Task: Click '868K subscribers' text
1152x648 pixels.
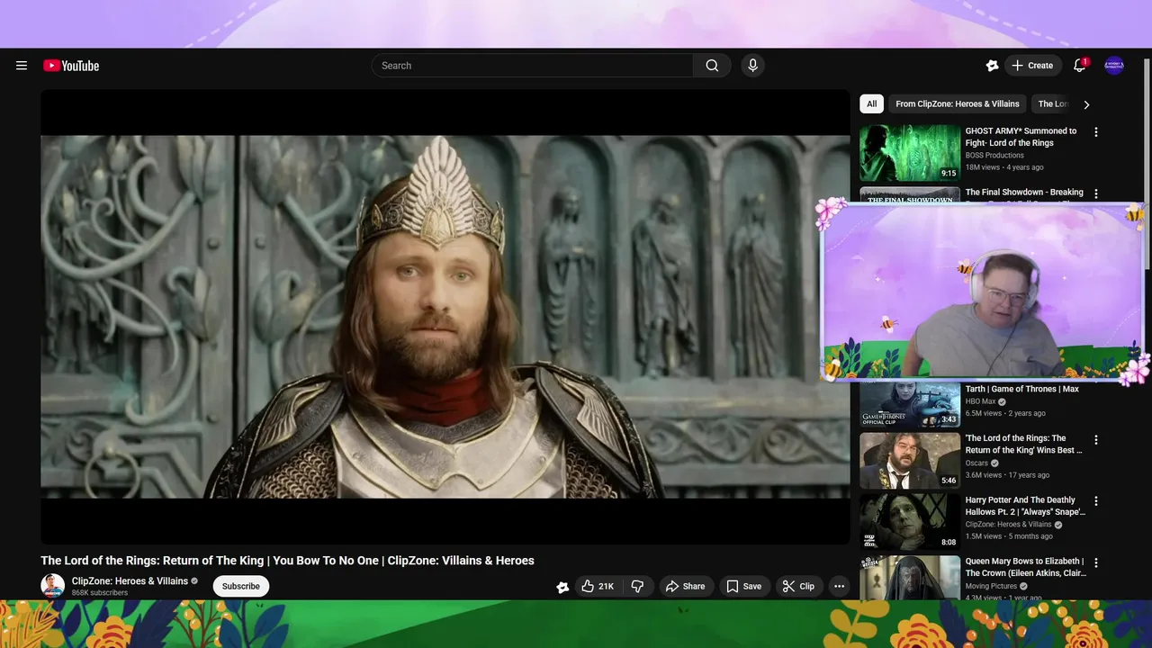Action: [x=100, y=593]
